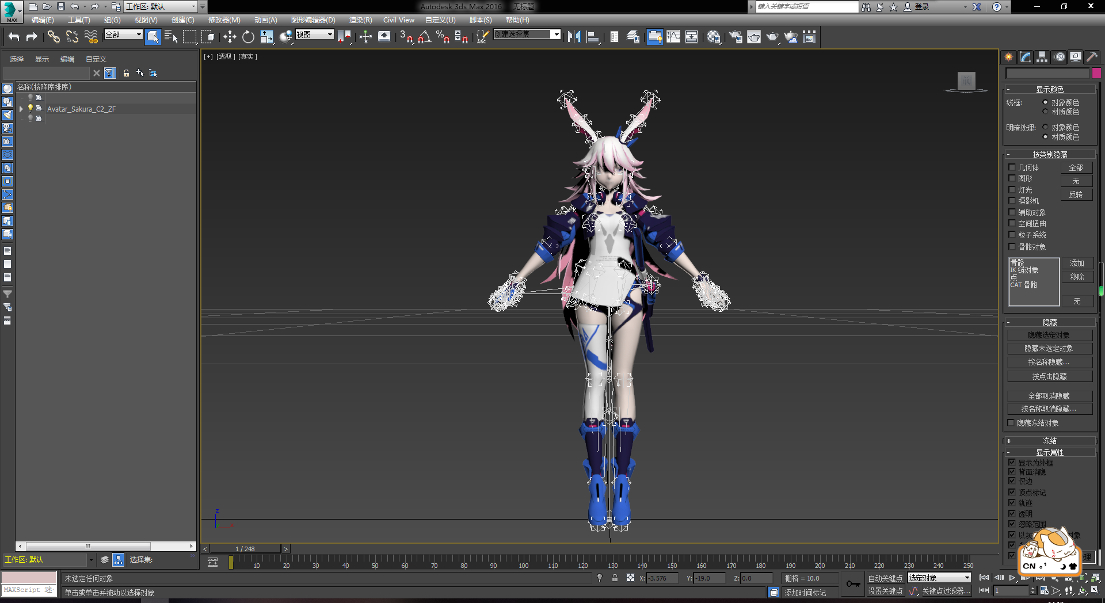Image resolution: width=1105 pixels, height=603 pixels.
Task: Enable the 几何体 hide checkbox
Action: coord(1012,167)
